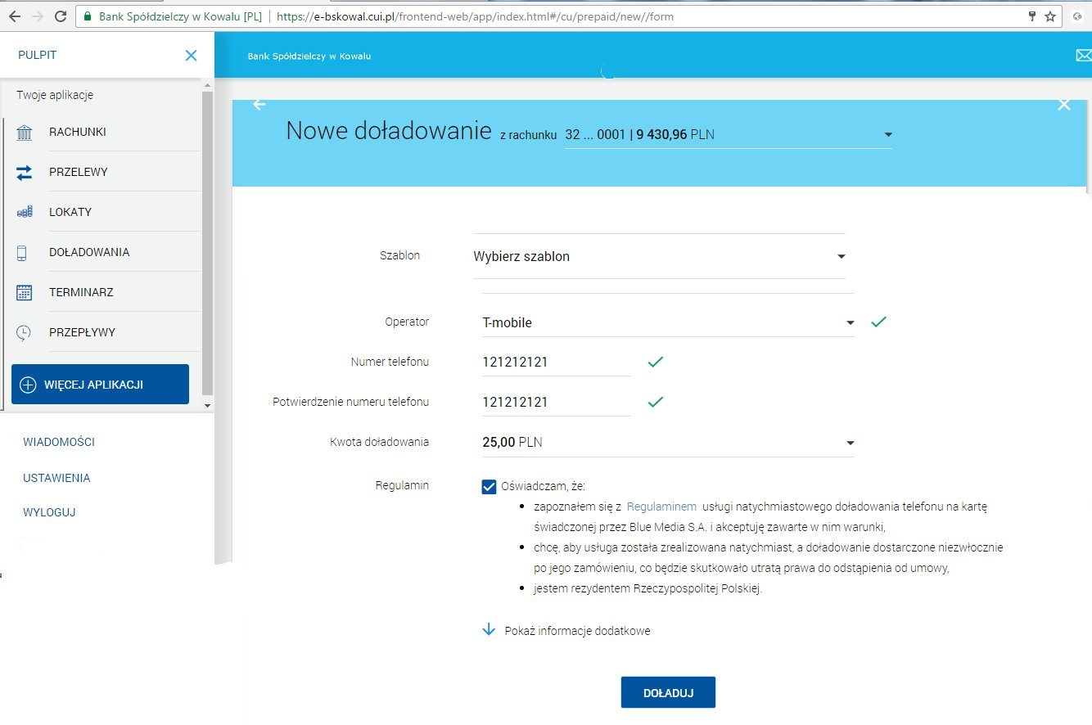Image resolution: width=1092 pixels, height=725 pixels.
Task: Click the transfer arrows icon for Przelewy
Action: 25,173
